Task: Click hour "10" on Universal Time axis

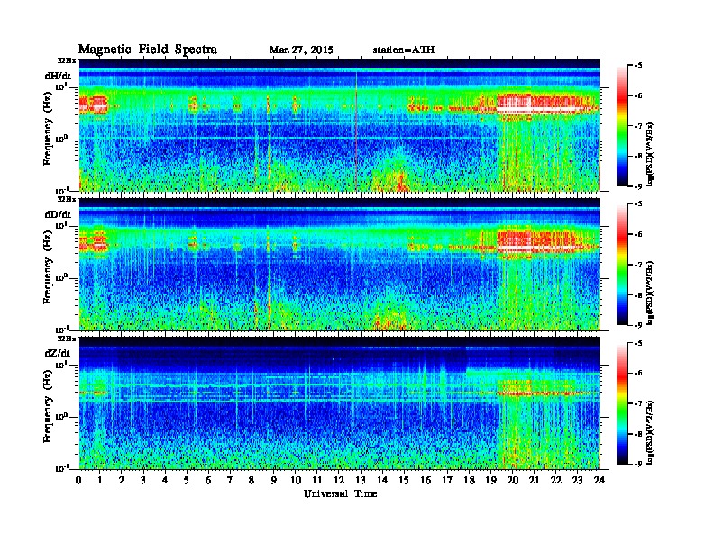Action: coord(296,481)
